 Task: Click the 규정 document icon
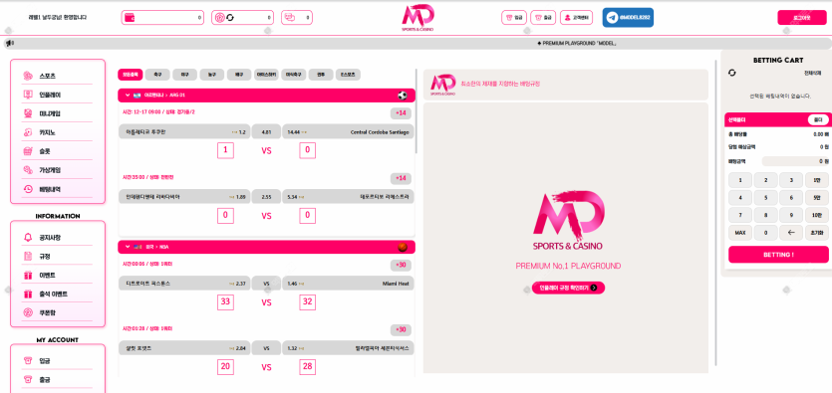[x=28, y=257]
